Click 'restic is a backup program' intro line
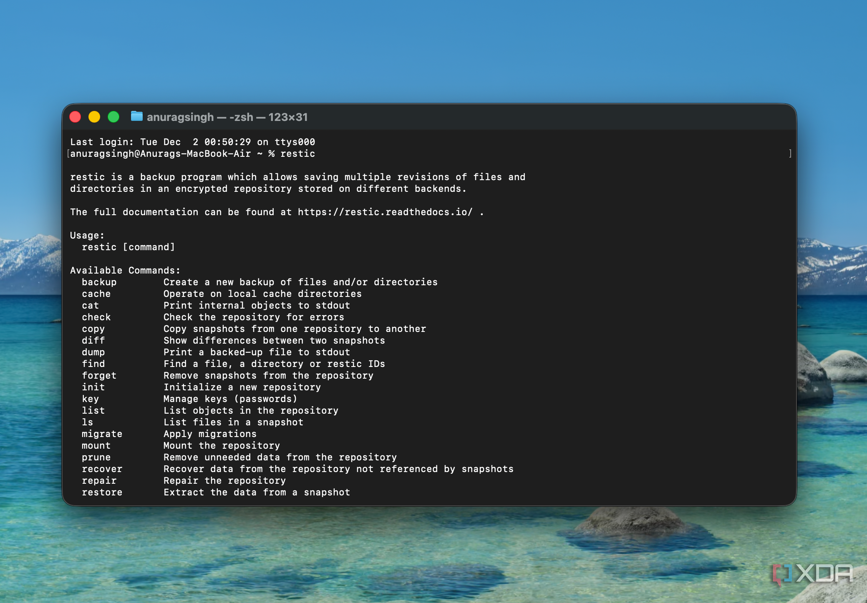The image size is (867, 603). tap(297, 177)
